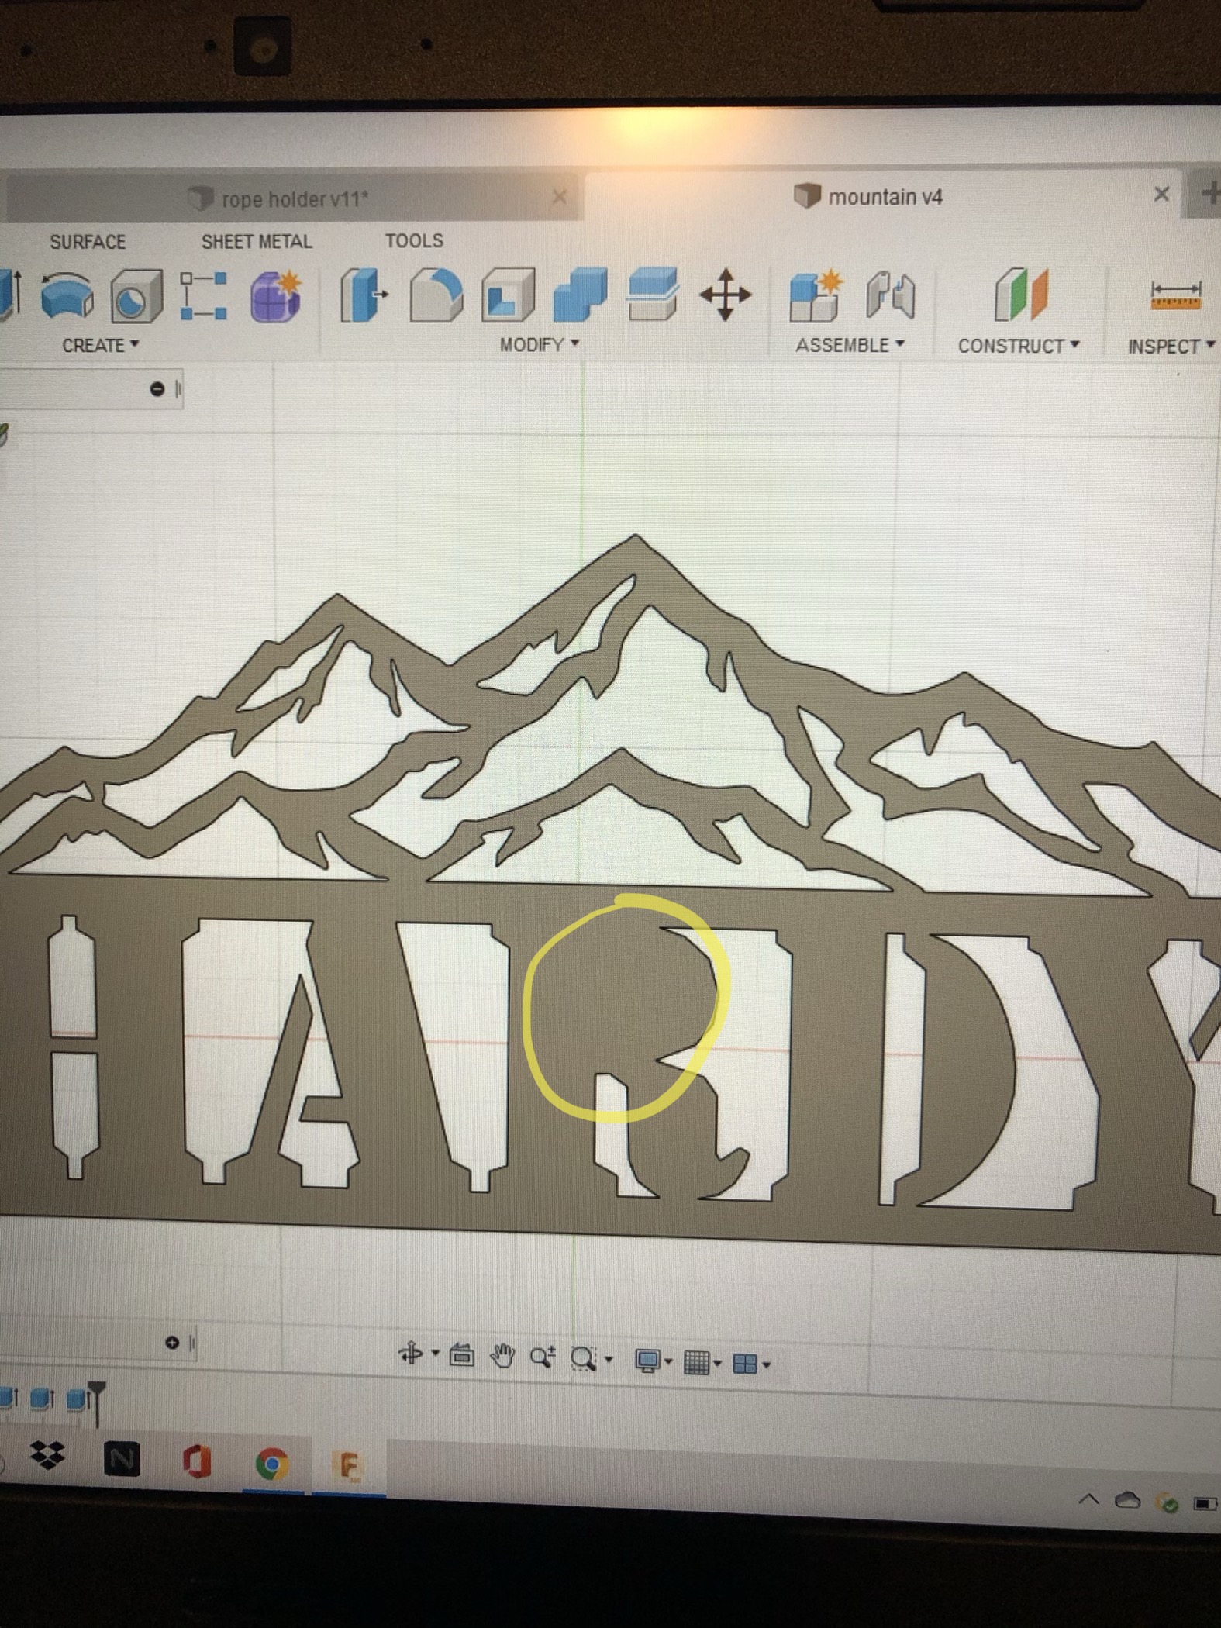
Task: Click the Grid and Snaps icon
Action: click(x=696, y=1362)
